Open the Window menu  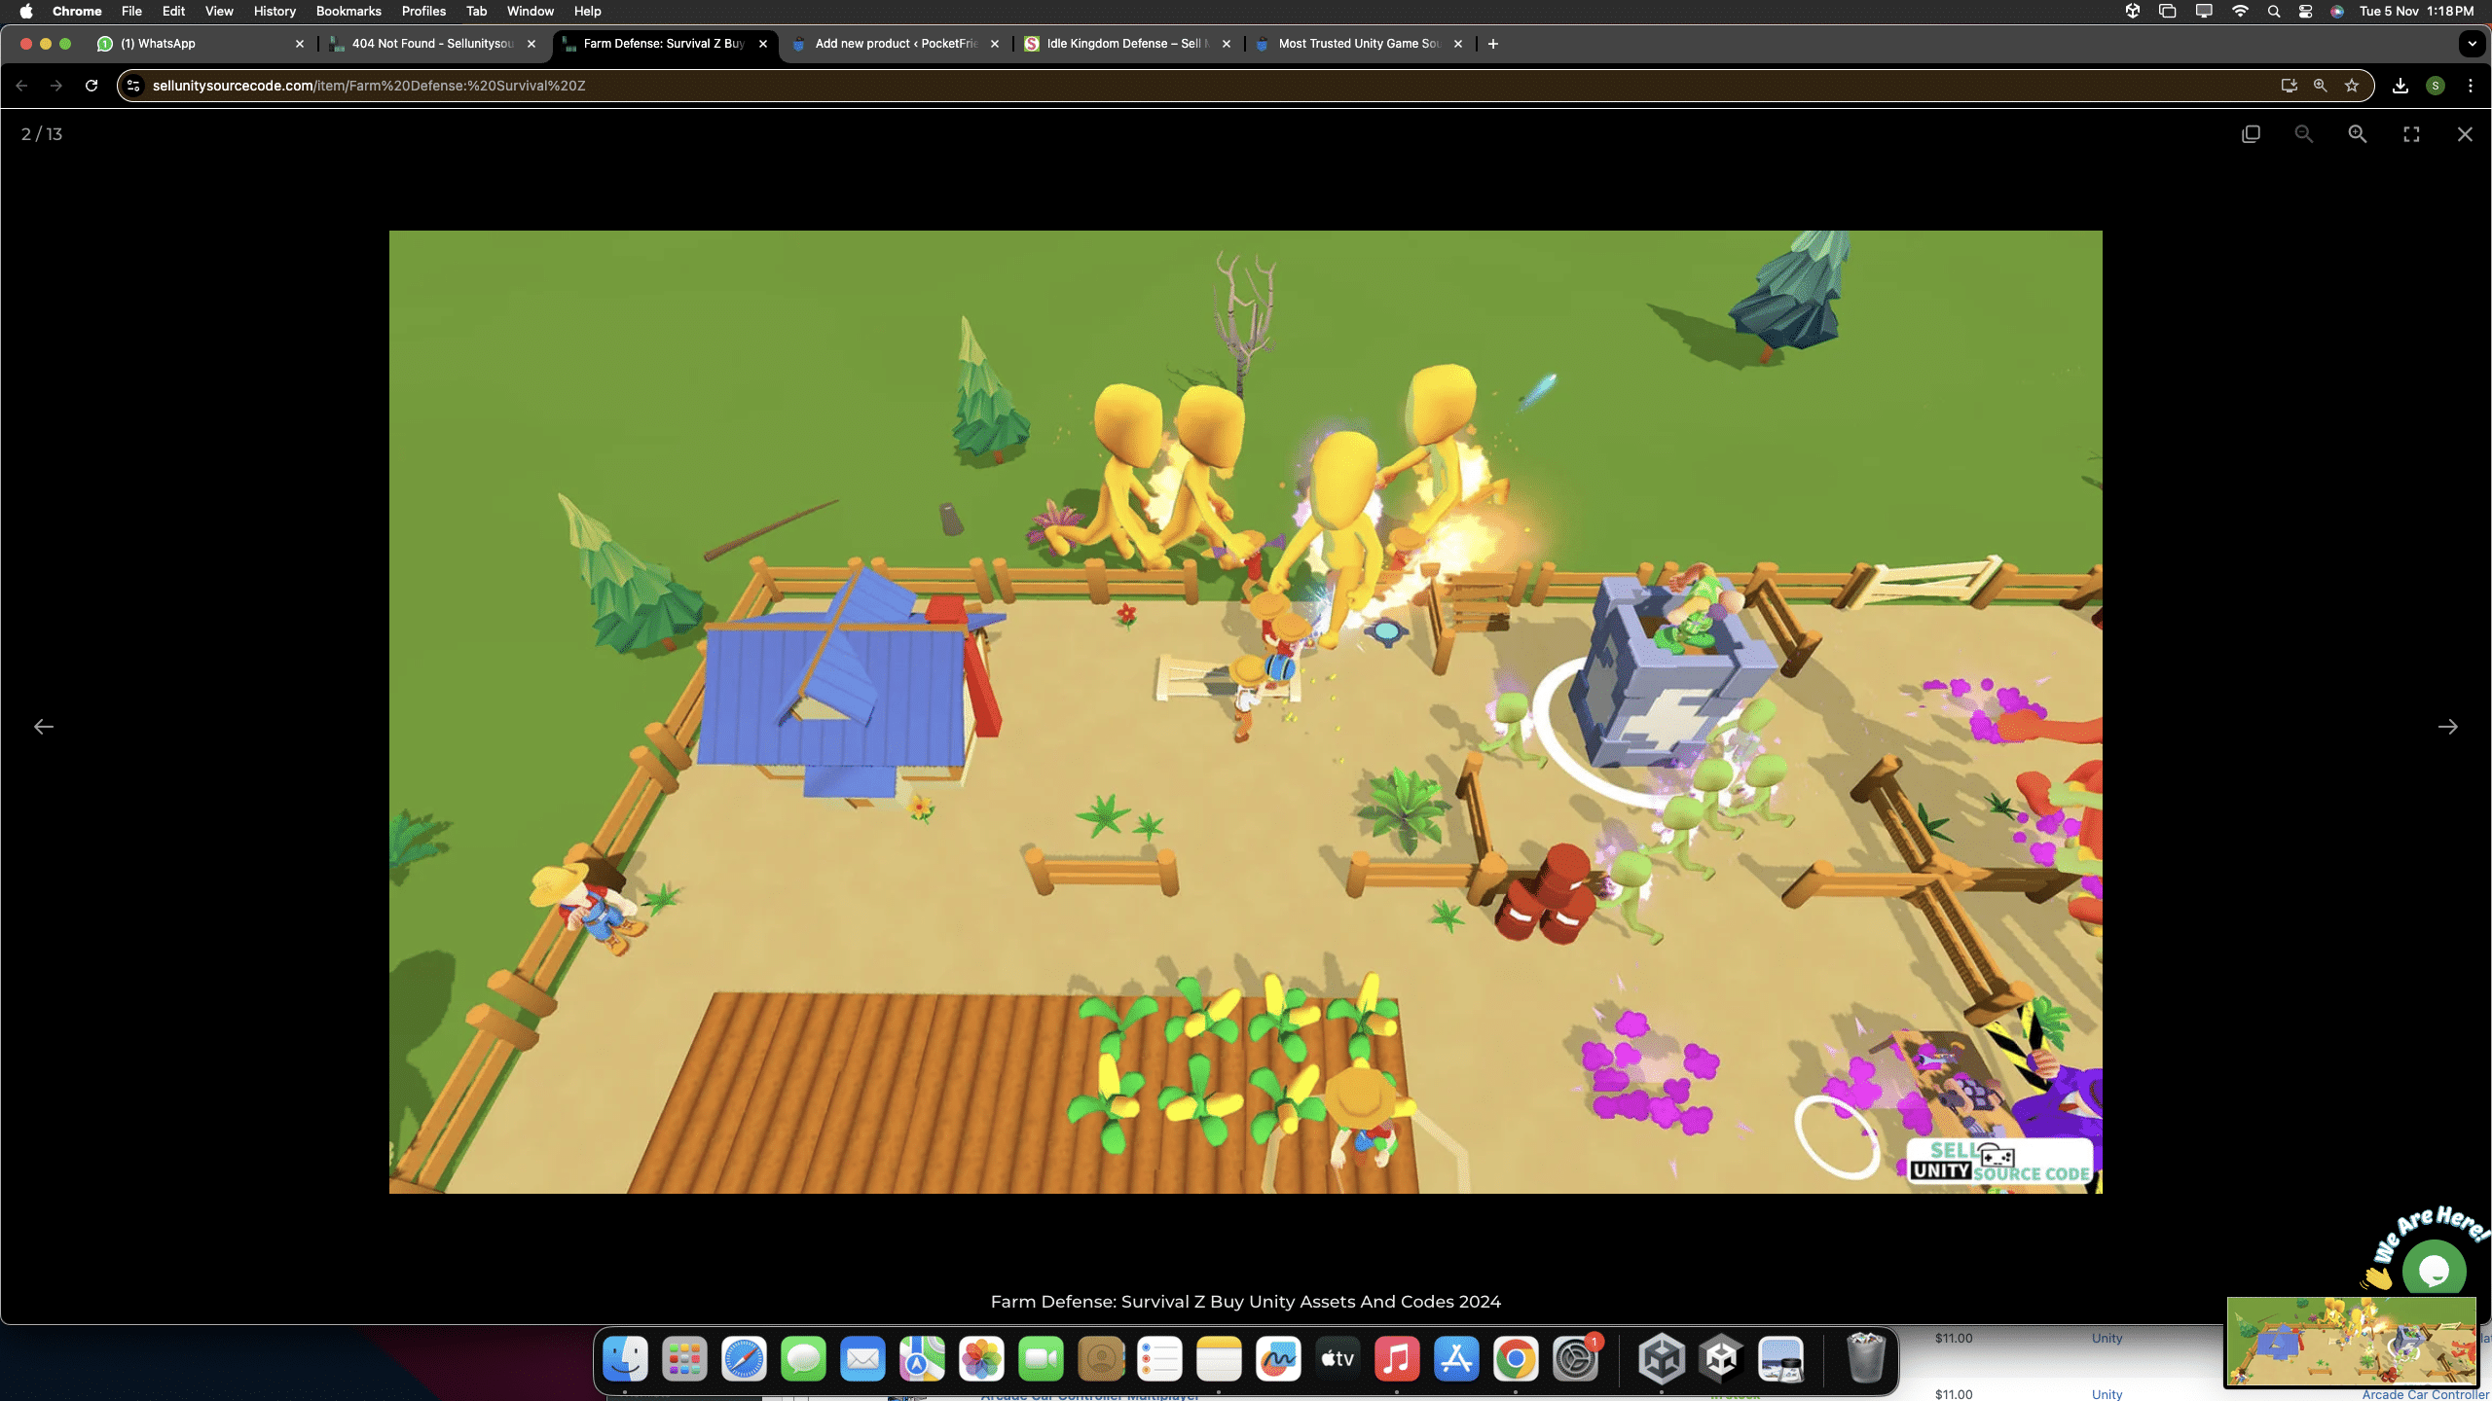531,12
